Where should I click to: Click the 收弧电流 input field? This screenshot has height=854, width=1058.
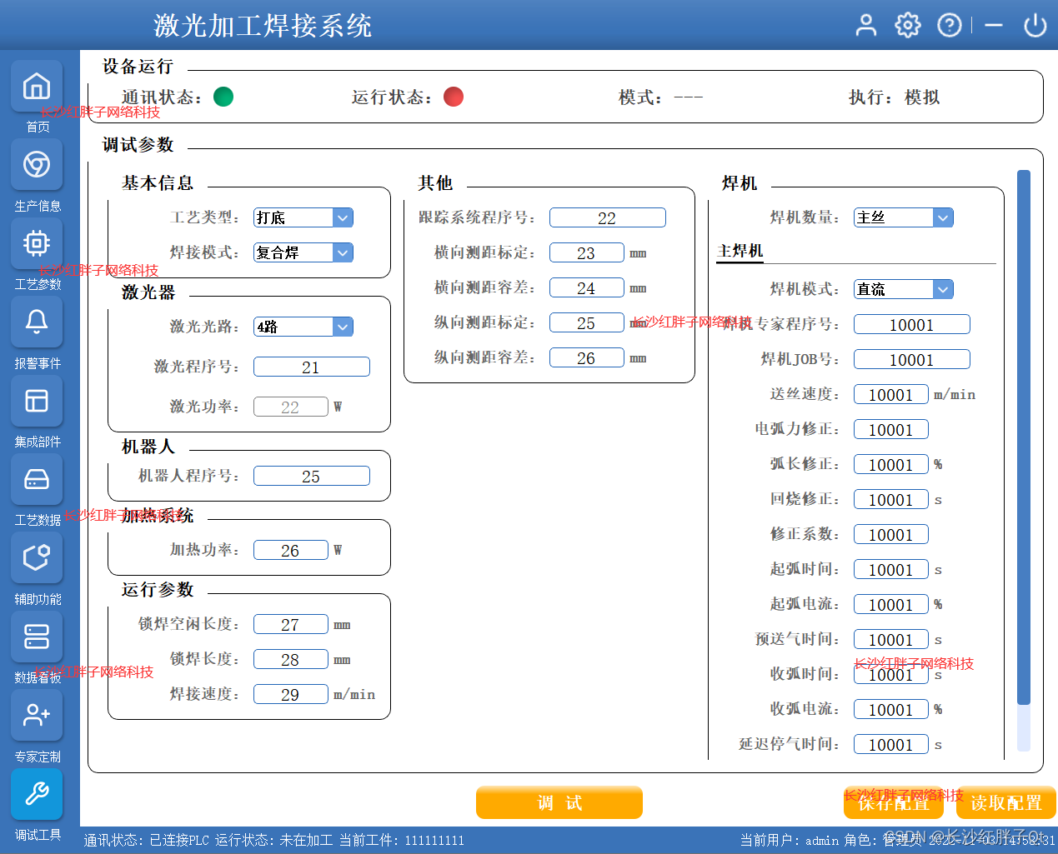891,709
